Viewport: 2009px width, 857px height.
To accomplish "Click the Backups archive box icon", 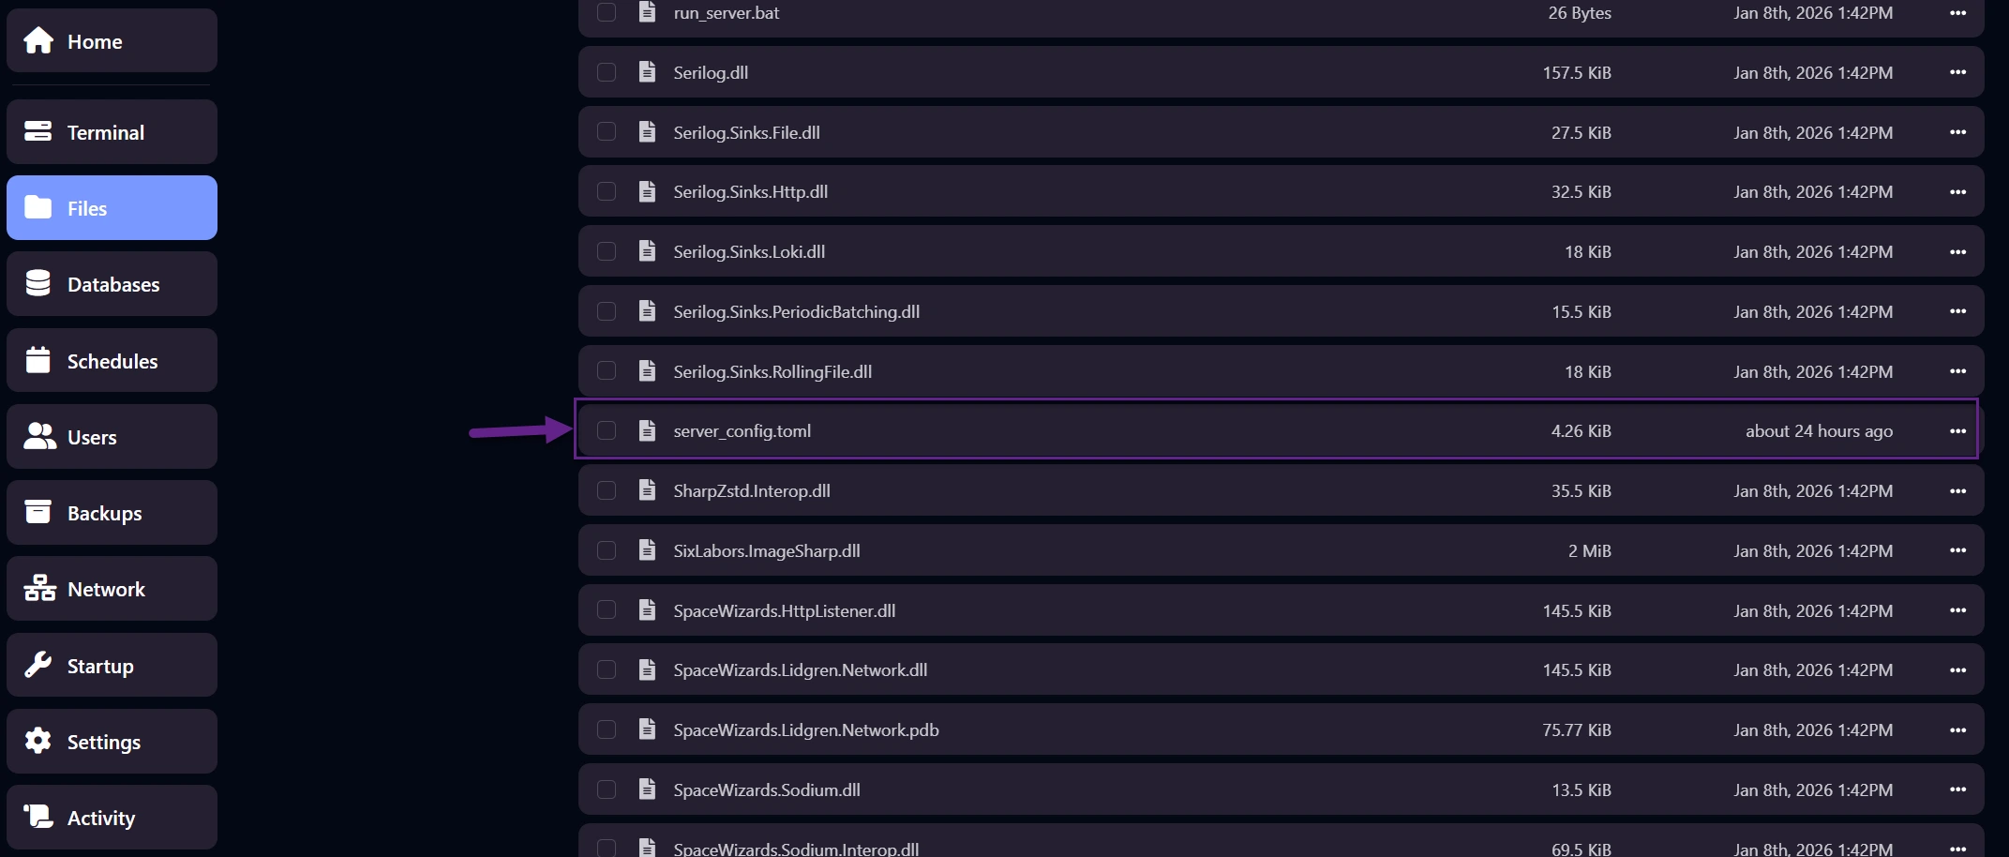I will click(38, 513).
